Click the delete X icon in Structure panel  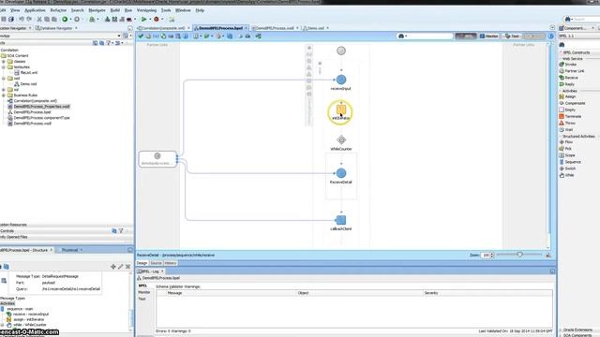[x=127, y=267]
